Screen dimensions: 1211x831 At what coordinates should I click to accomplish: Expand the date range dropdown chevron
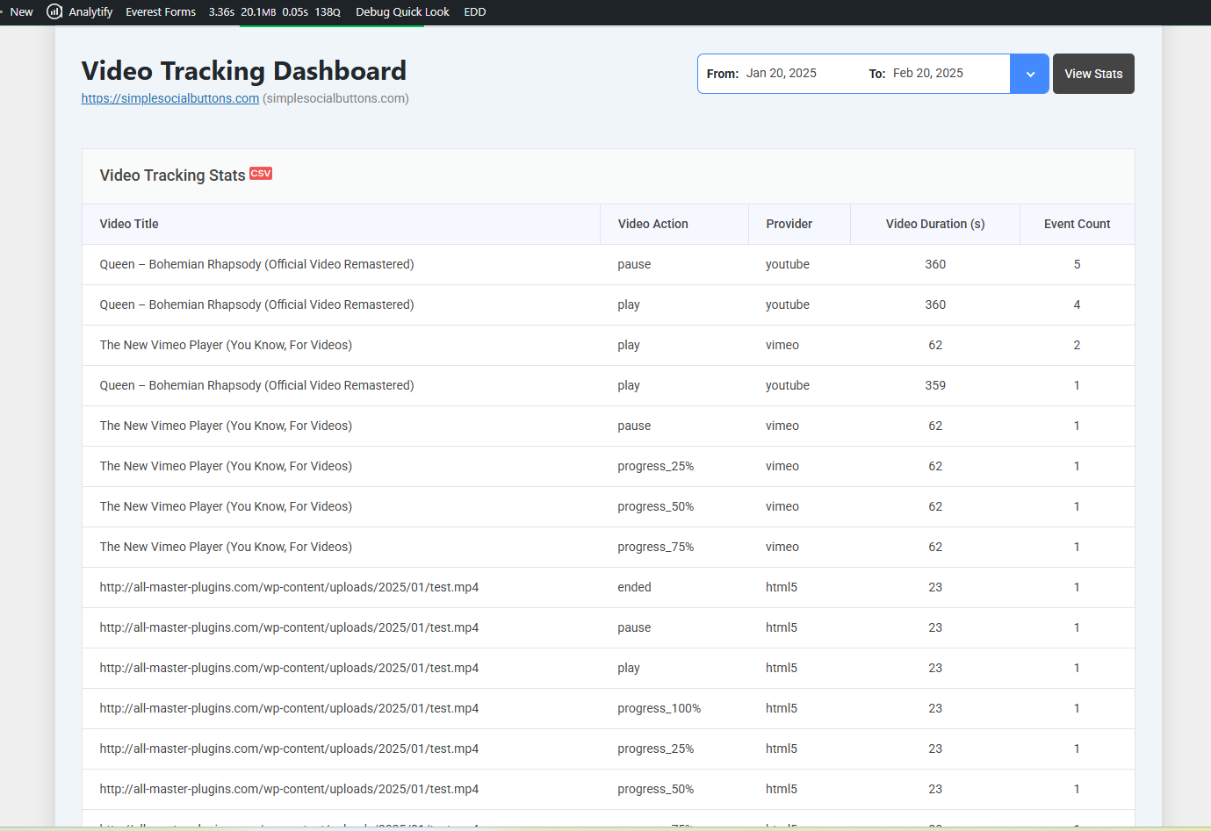(1029, 74)
